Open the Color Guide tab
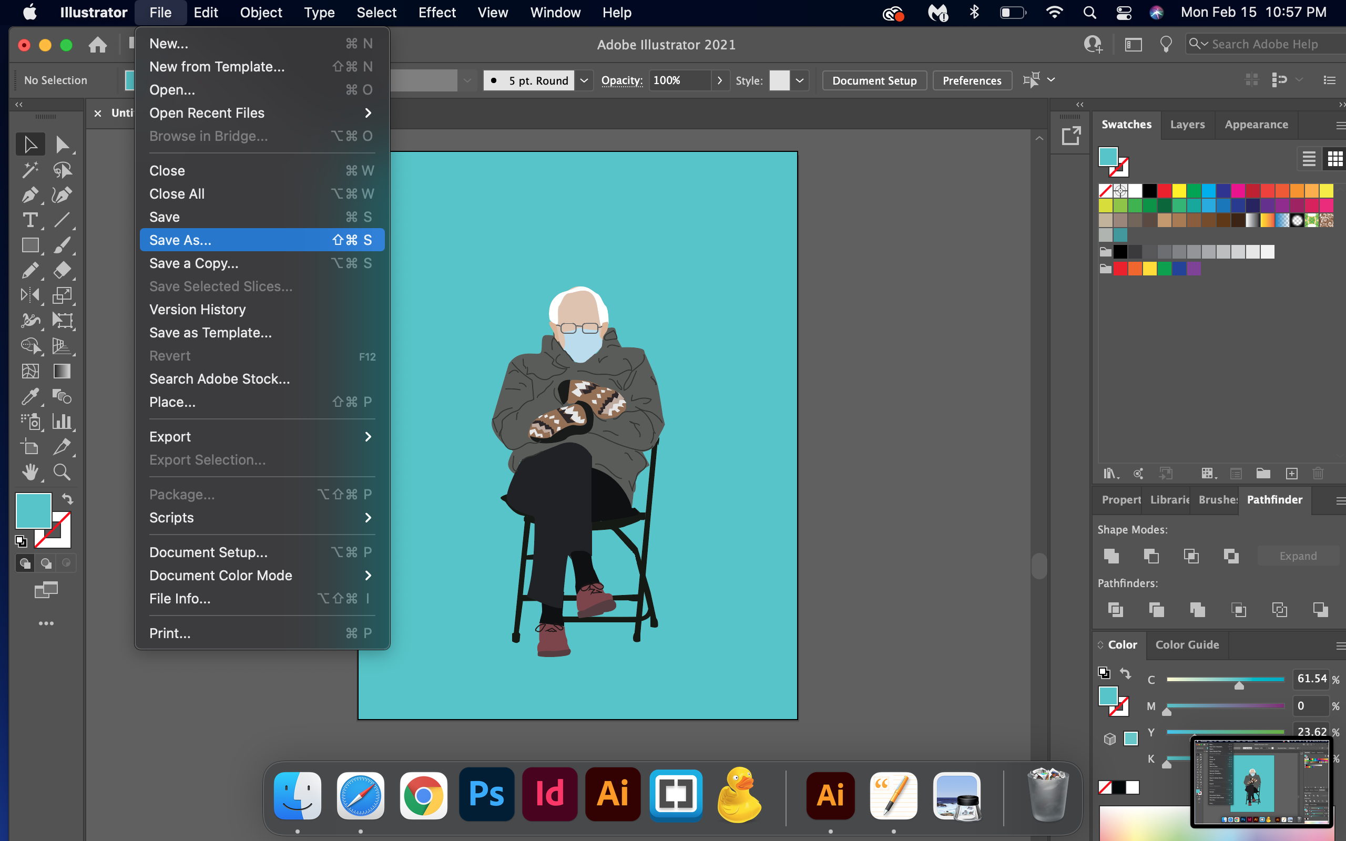 pos(1187,644)
